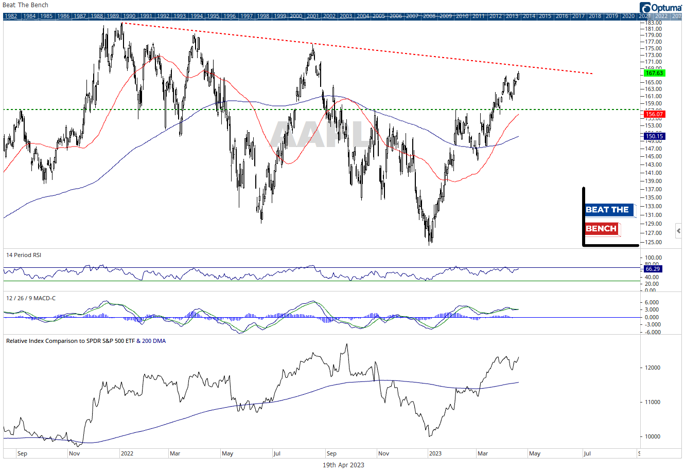Go to 1993 in the year timeline

pos(179,16)
